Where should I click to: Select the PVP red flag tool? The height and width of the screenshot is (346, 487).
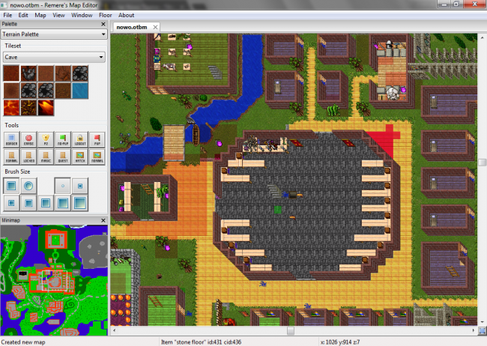point(97,139)
